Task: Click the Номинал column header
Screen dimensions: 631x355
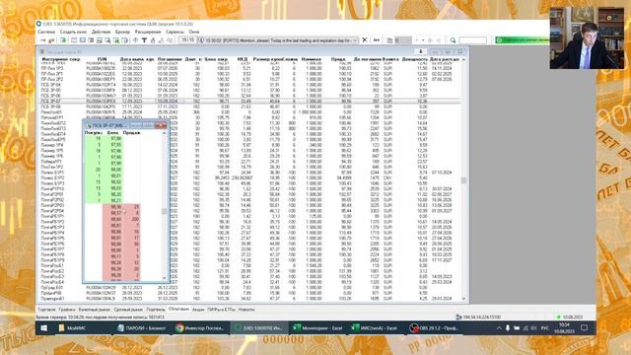Action: (312, 59)
